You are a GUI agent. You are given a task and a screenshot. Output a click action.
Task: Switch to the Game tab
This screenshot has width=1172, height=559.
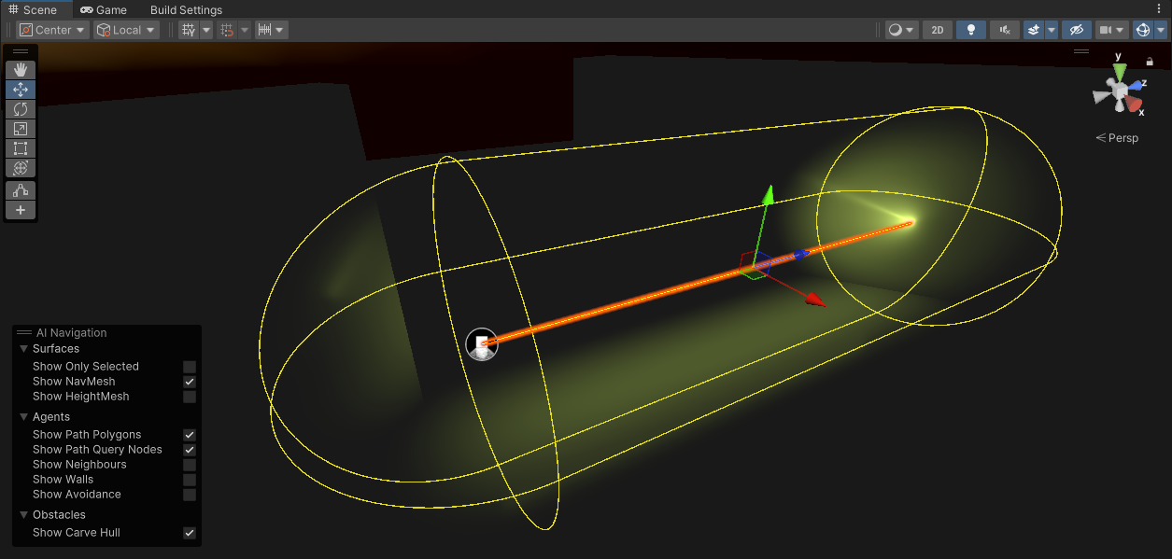pyautogui.click(x=103, y=9)
